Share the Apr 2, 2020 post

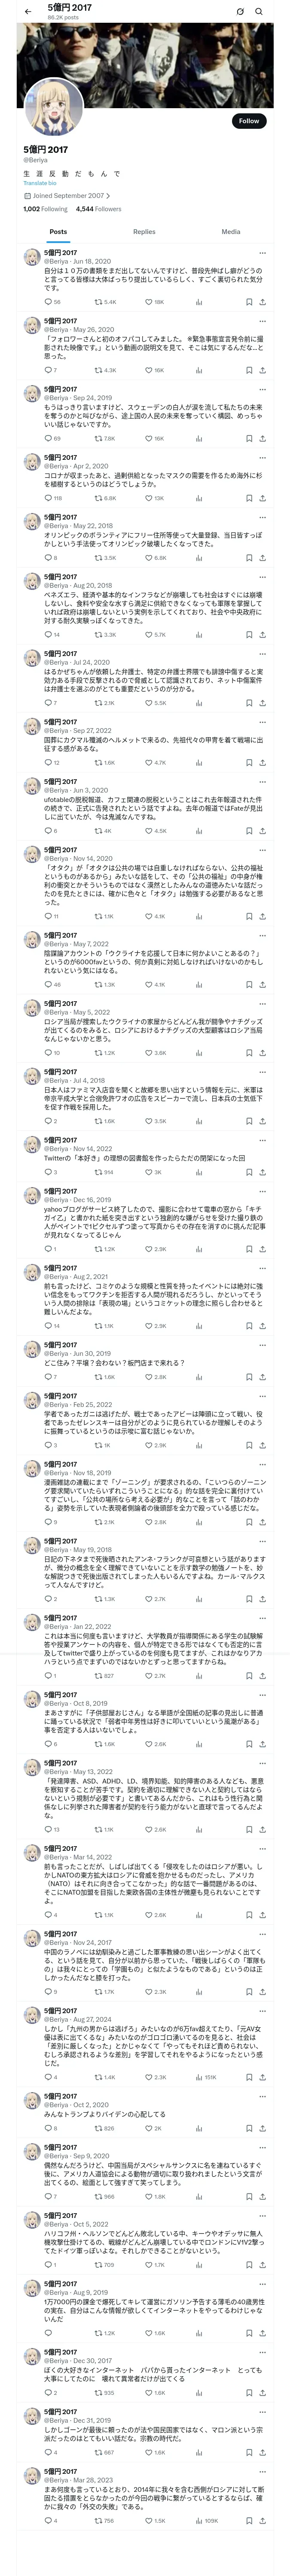pos(263,498)
